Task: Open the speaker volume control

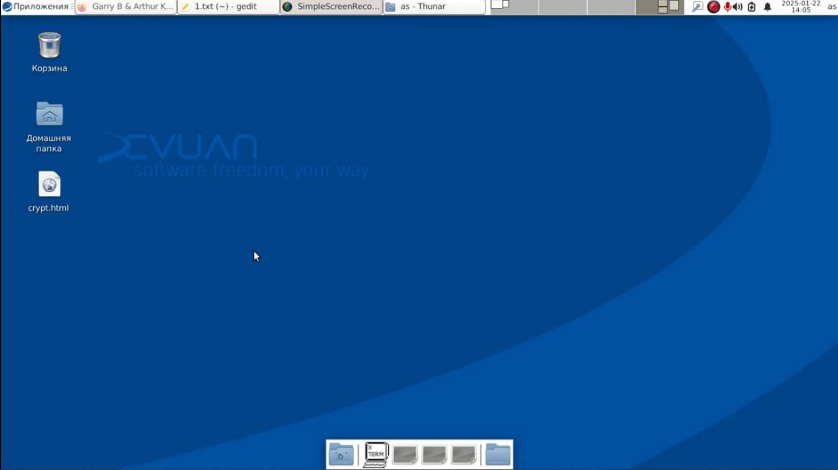Action: coord(738,7)
